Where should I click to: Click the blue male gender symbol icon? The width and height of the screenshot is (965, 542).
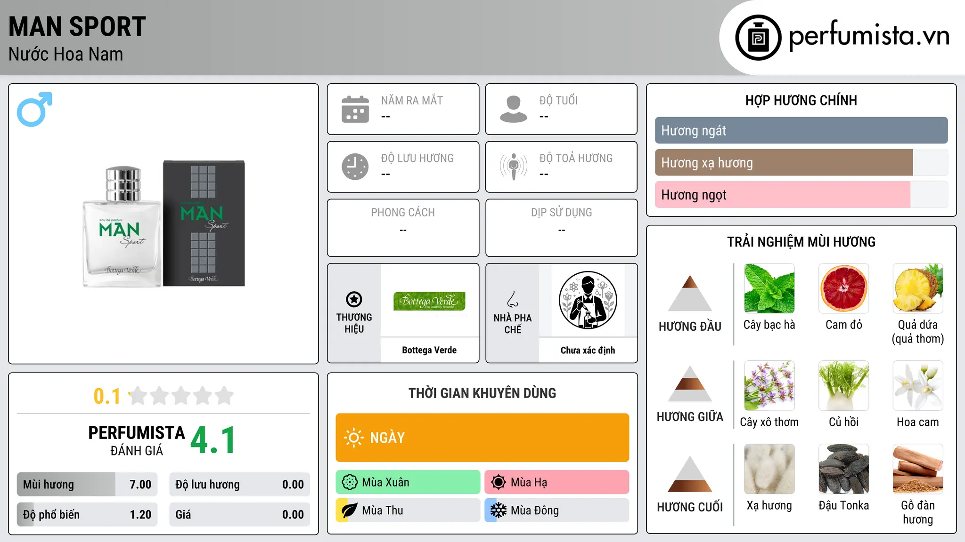tap(34, 109)
